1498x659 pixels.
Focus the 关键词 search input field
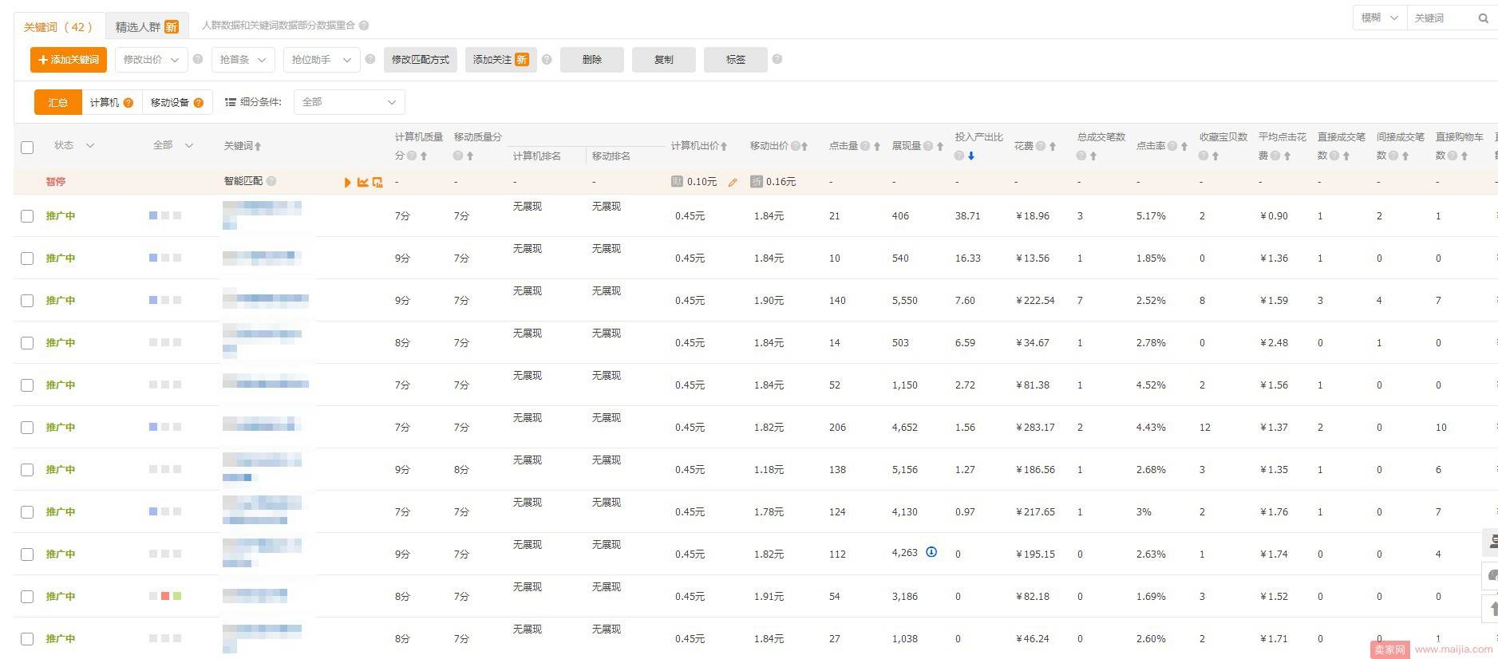tap(1443, 18)
